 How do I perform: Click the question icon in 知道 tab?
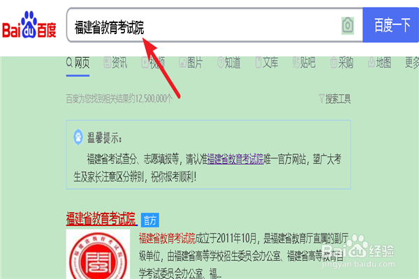tap(221, 63)
